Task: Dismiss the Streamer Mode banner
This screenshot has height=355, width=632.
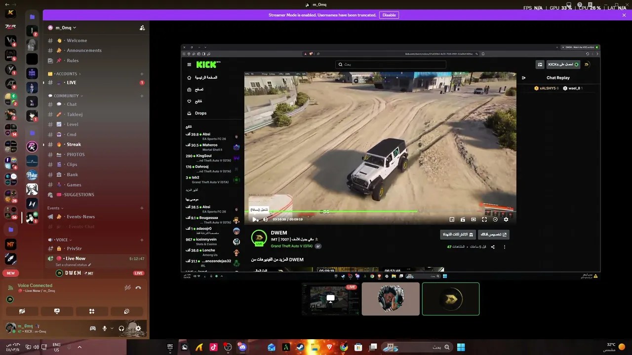Action: pos(624,15)
